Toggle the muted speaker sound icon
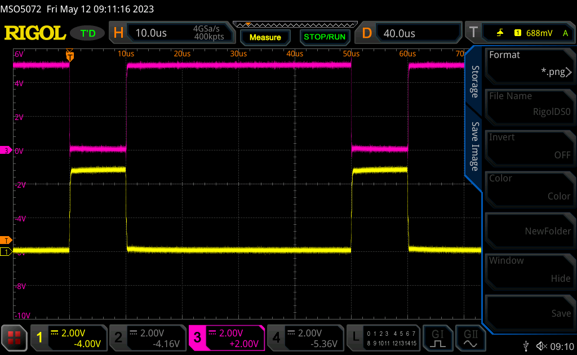 542,346
